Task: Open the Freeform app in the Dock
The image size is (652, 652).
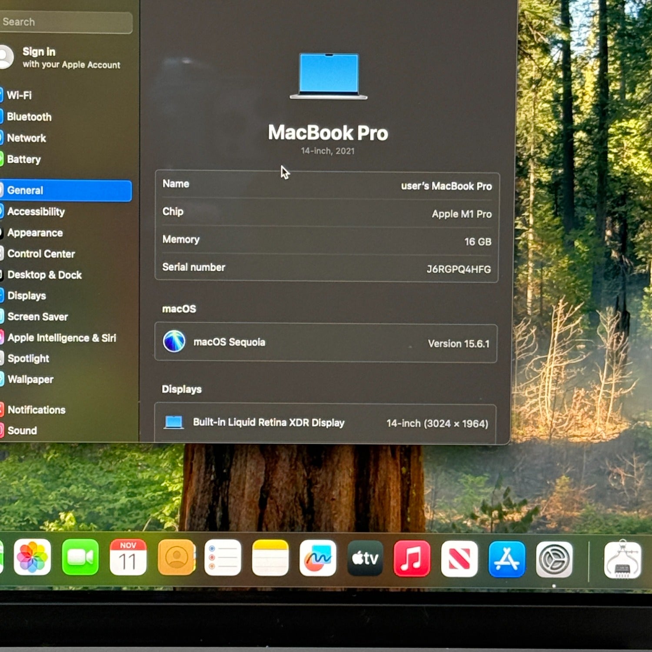Action: 318,558
